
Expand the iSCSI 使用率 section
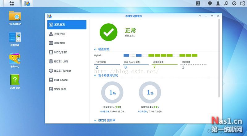tap(95, 121)
